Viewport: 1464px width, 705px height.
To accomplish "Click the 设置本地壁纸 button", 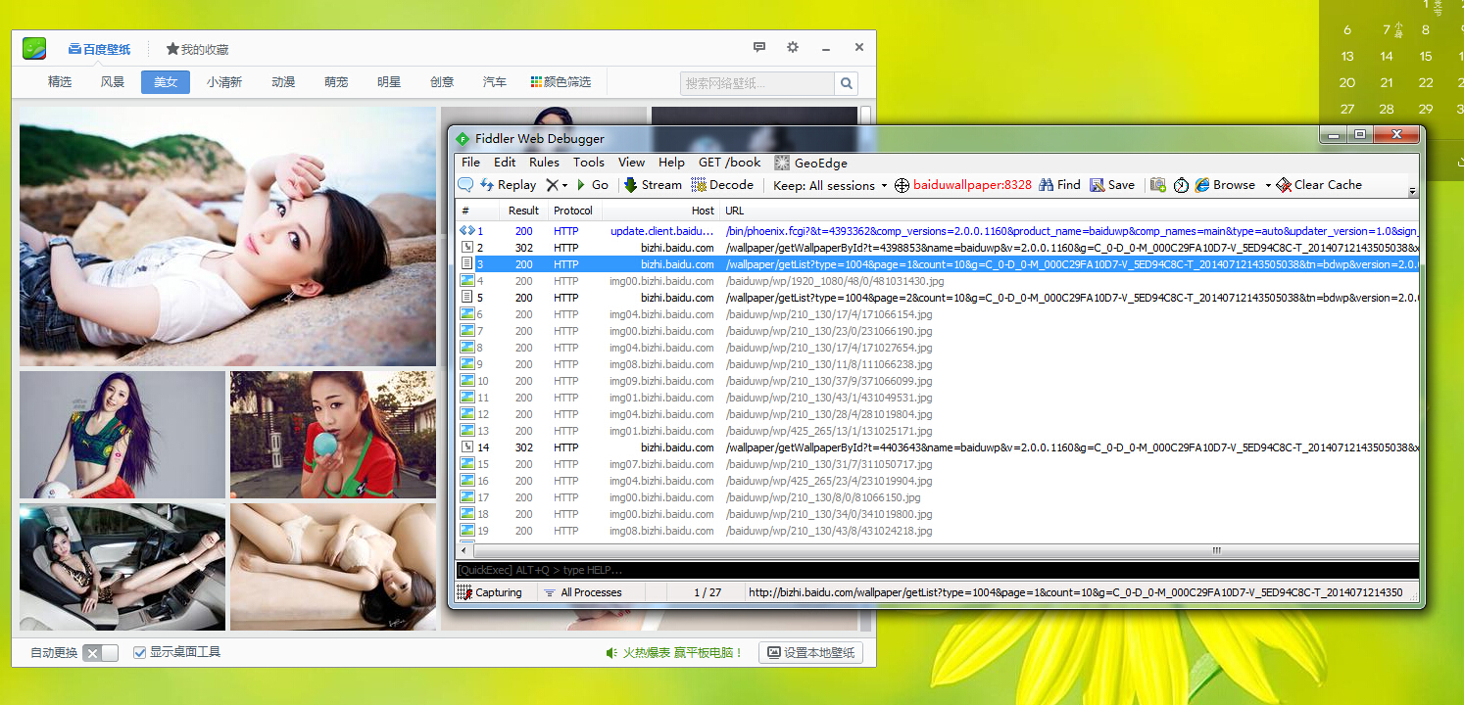I will tap(810, 652).
